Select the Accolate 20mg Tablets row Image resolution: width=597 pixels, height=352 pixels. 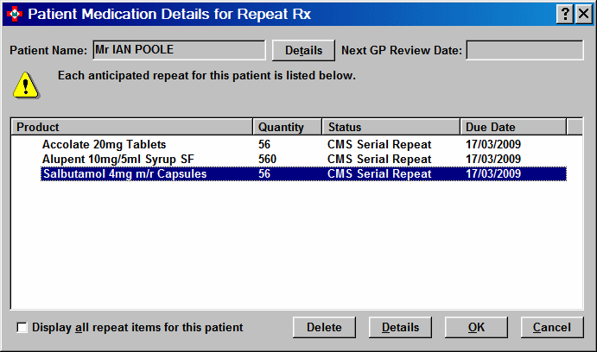pyautogui.click(x=104, y=144)
